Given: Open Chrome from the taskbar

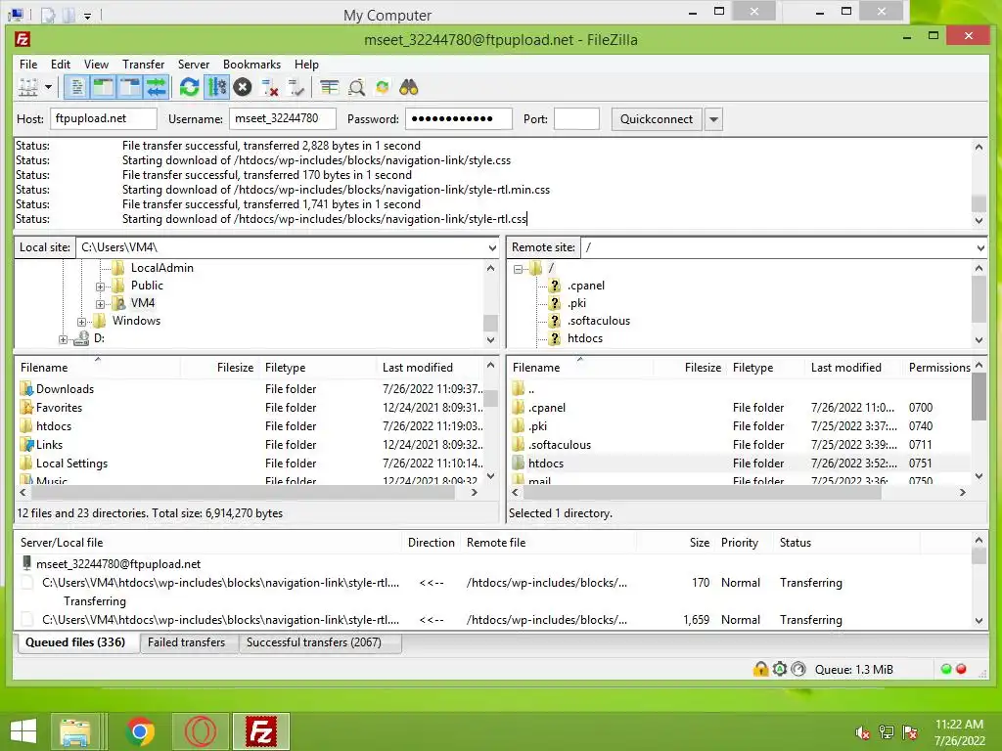Looking at the screenshot, I should coord(140,731).
